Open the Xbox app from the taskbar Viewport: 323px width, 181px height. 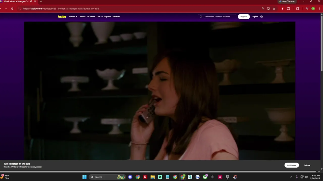tap(205, 177)
